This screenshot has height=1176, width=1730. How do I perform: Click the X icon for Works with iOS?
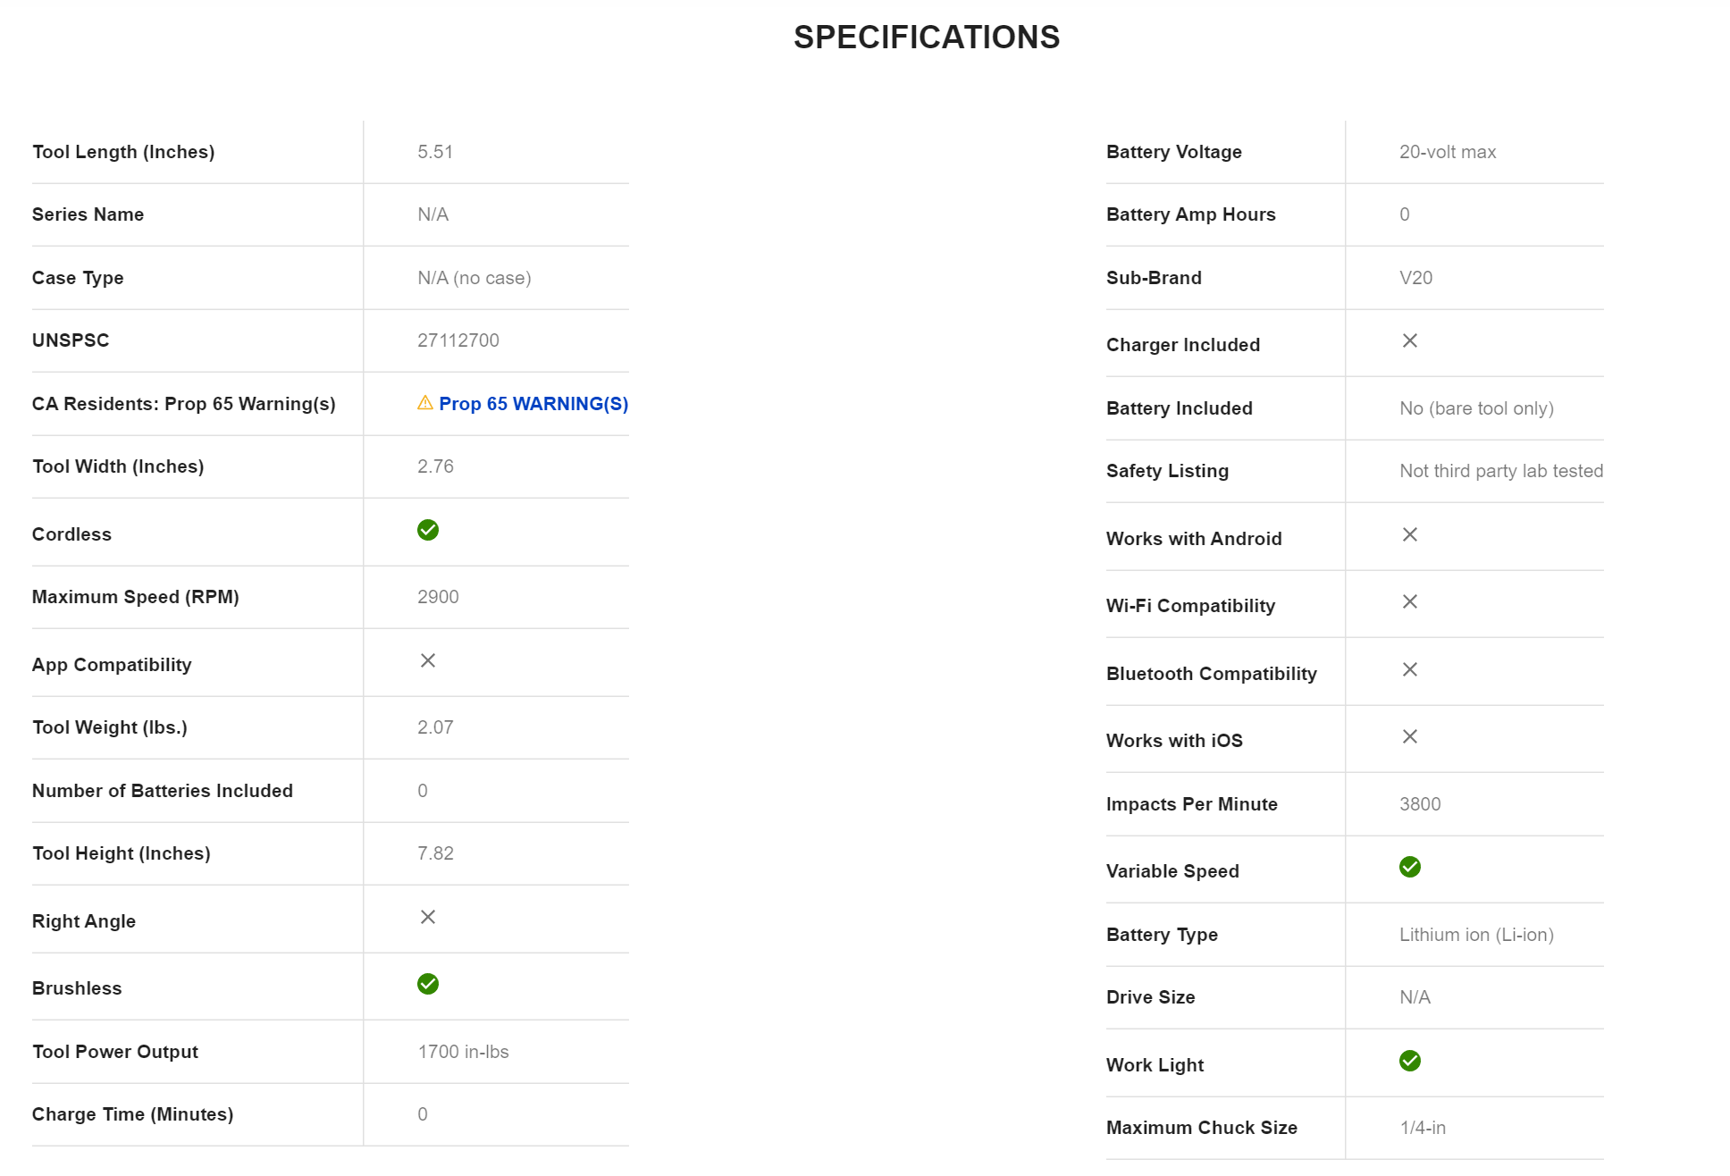(x=1410, y=736)
